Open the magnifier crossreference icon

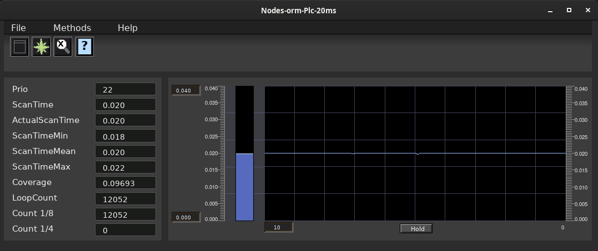pos(63,47)
